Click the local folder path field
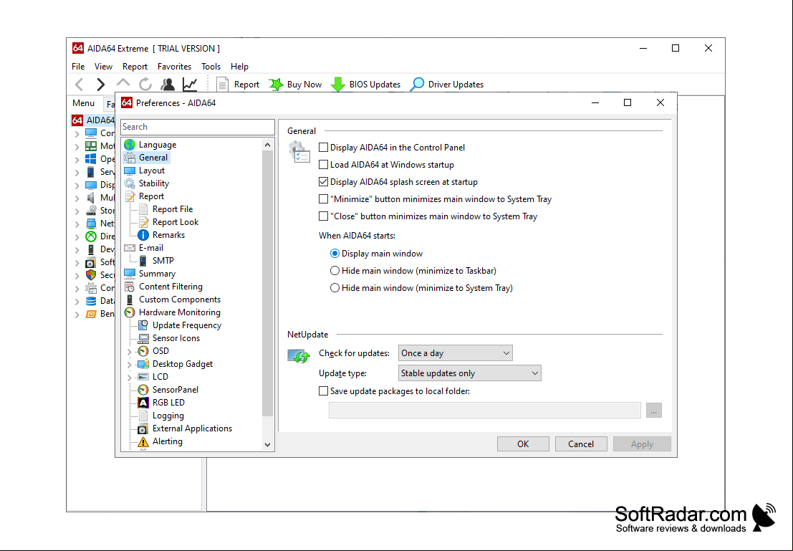Image resolution: width=793 pixels, height=551 pixels. [484, 411]
